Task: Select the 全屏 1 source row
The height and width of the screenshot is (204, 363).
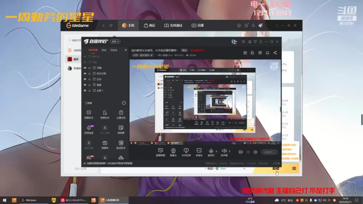Action: tap(105, 90)
